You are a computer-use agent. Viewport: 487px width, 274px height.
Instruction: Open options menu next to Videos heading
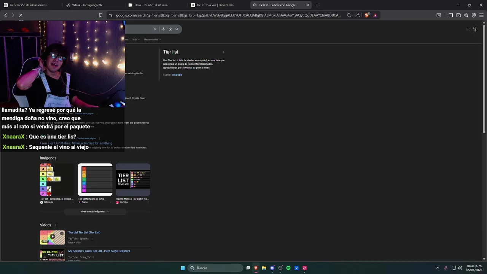pyautogui.click(x=56, y=225)
